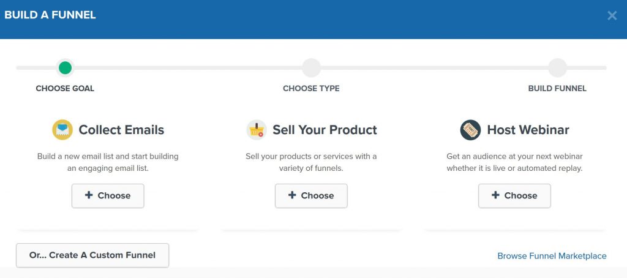Click the progress bar between goal and type
This screenshot has width=627, height=278.
pos(188,68)
